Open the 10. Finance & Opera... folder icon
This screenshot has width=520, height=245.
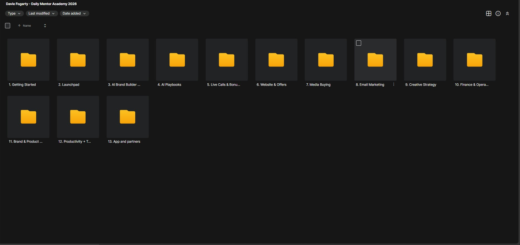coord(475,60)
